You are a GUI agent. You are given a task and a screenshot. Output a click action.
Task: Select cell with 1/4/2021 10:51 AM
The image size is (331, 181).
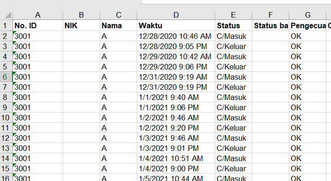tap(176, 158)
